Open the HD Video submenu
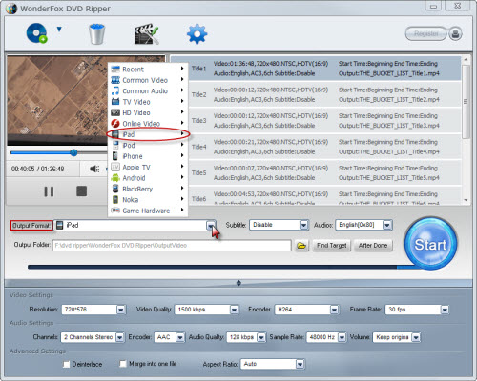This screenshot has height=381, width=477. tap(148, 112)
